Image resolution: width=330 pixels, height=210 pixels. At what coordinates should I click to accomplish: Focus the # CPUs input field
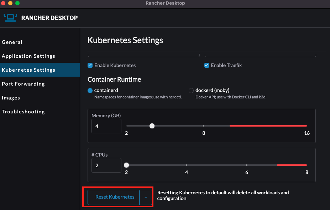click(x=106, y=165)
